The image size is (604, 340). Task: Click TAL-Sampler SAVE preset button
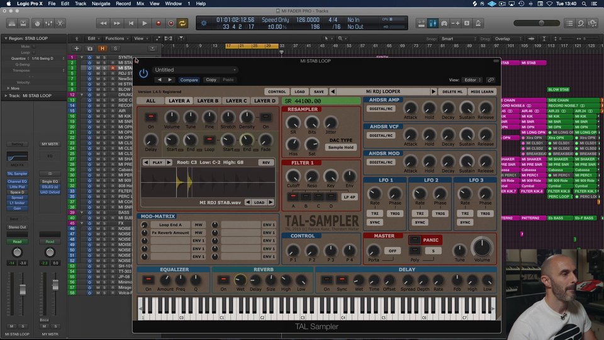(x=318, y=92)
